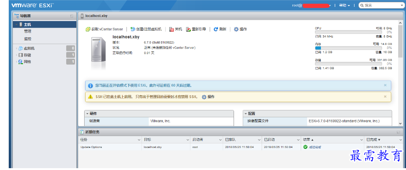Click the storage (存储) icon in navigator
The width and height of the screenshot is (406, 170).
(21, 55)
